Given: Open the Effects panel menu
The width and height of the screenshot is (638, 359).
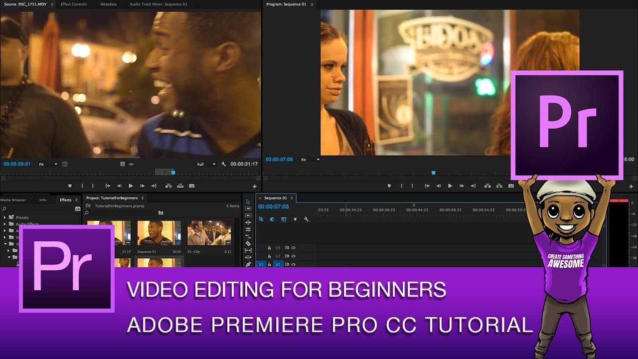Looking at the screenshot, I should pos(76,200).
